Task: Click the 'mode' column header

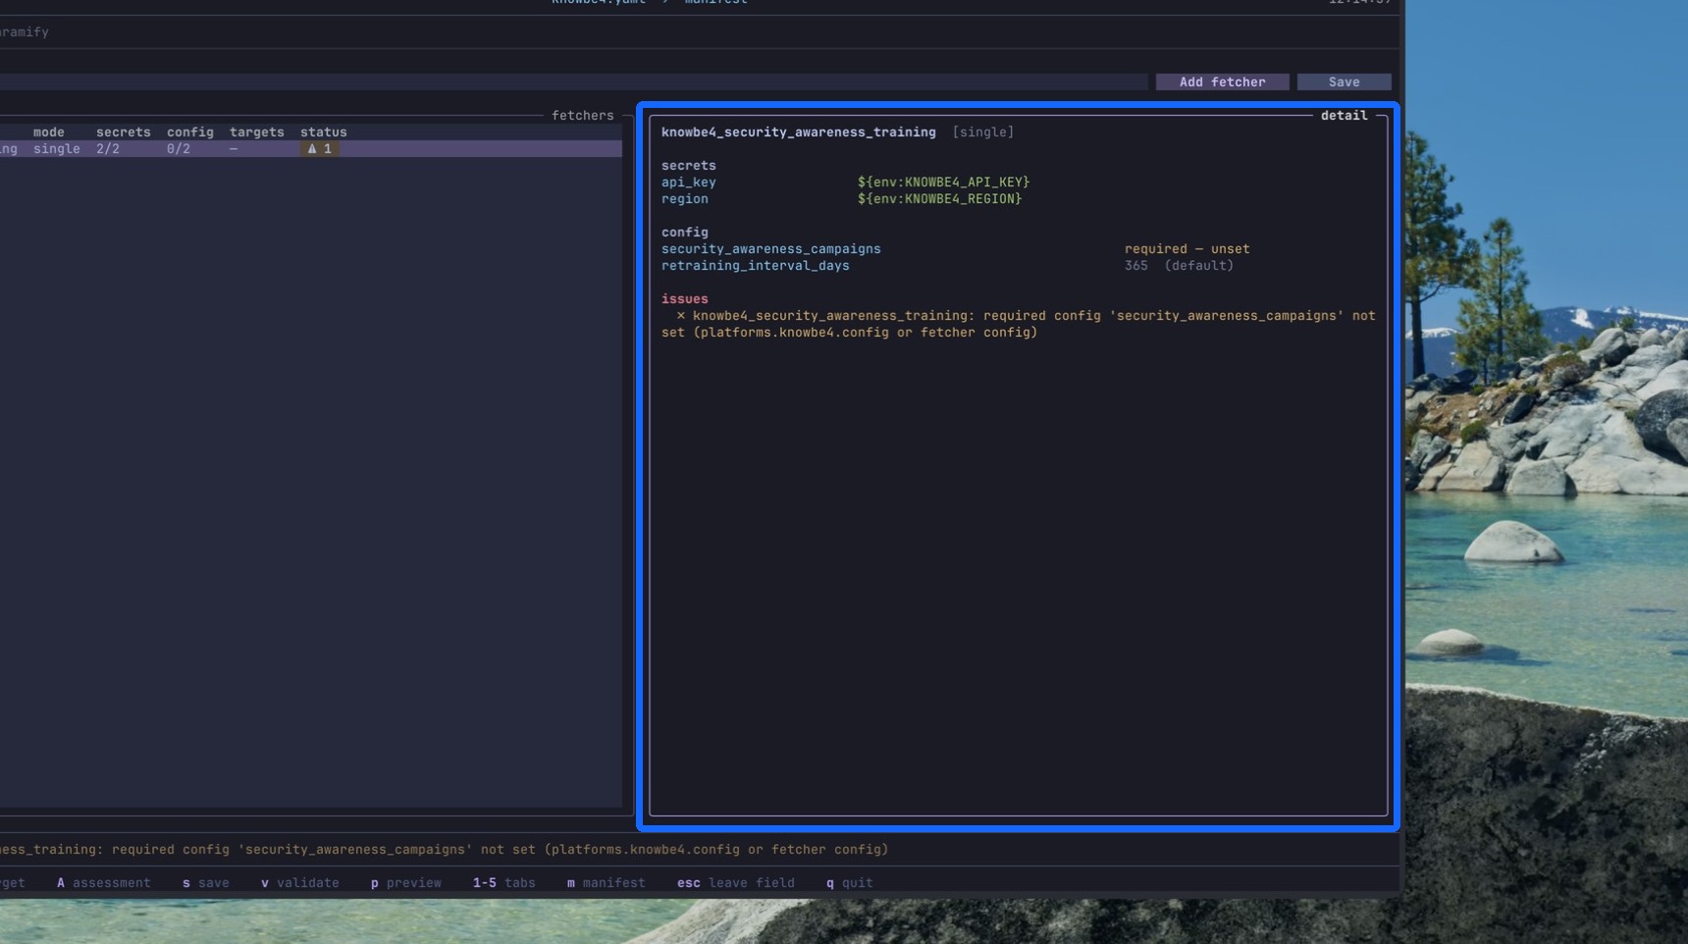Action: 49,132
